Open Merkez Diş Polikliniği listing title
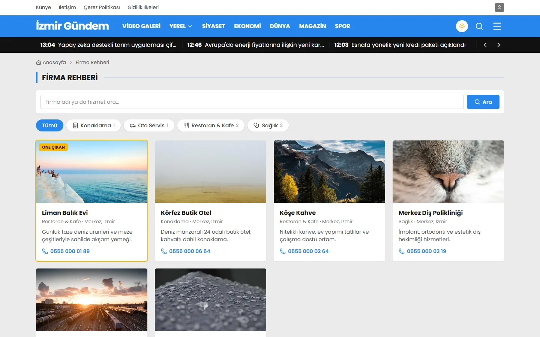The width and height of the screenshot is (540, 337). tap(430, 213)
